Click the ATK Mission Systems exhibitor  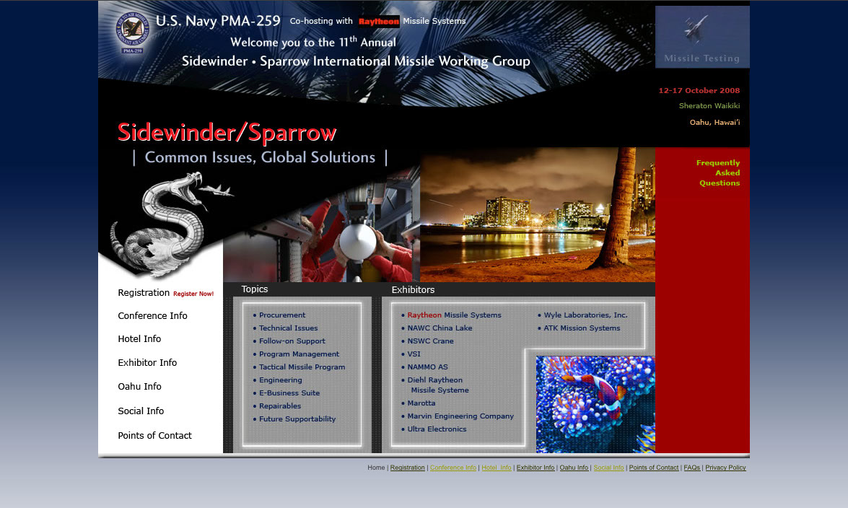(x=582, y=328)
